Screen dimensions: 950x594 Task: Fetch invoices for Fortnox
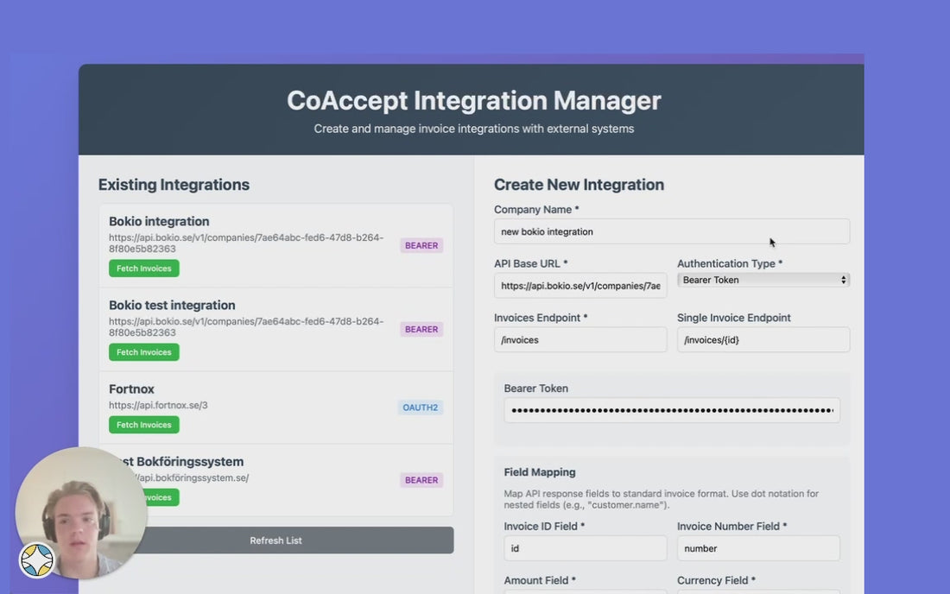pos(143,425)
